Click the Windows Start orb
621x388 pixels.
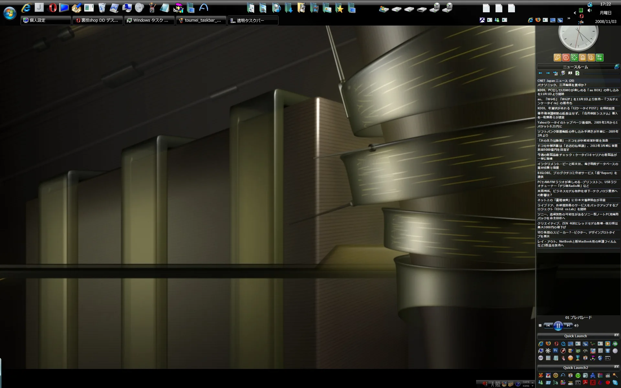10,13
